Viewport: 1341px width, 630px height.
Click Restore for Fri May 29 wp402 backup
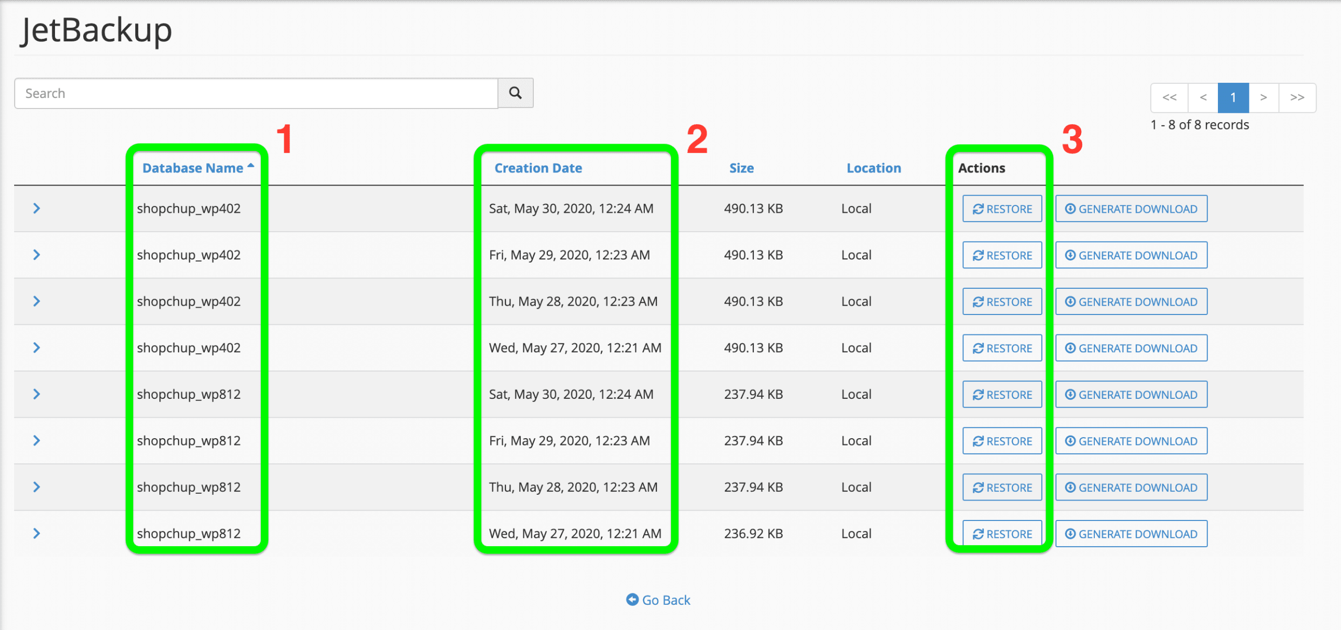point(1002,255)
